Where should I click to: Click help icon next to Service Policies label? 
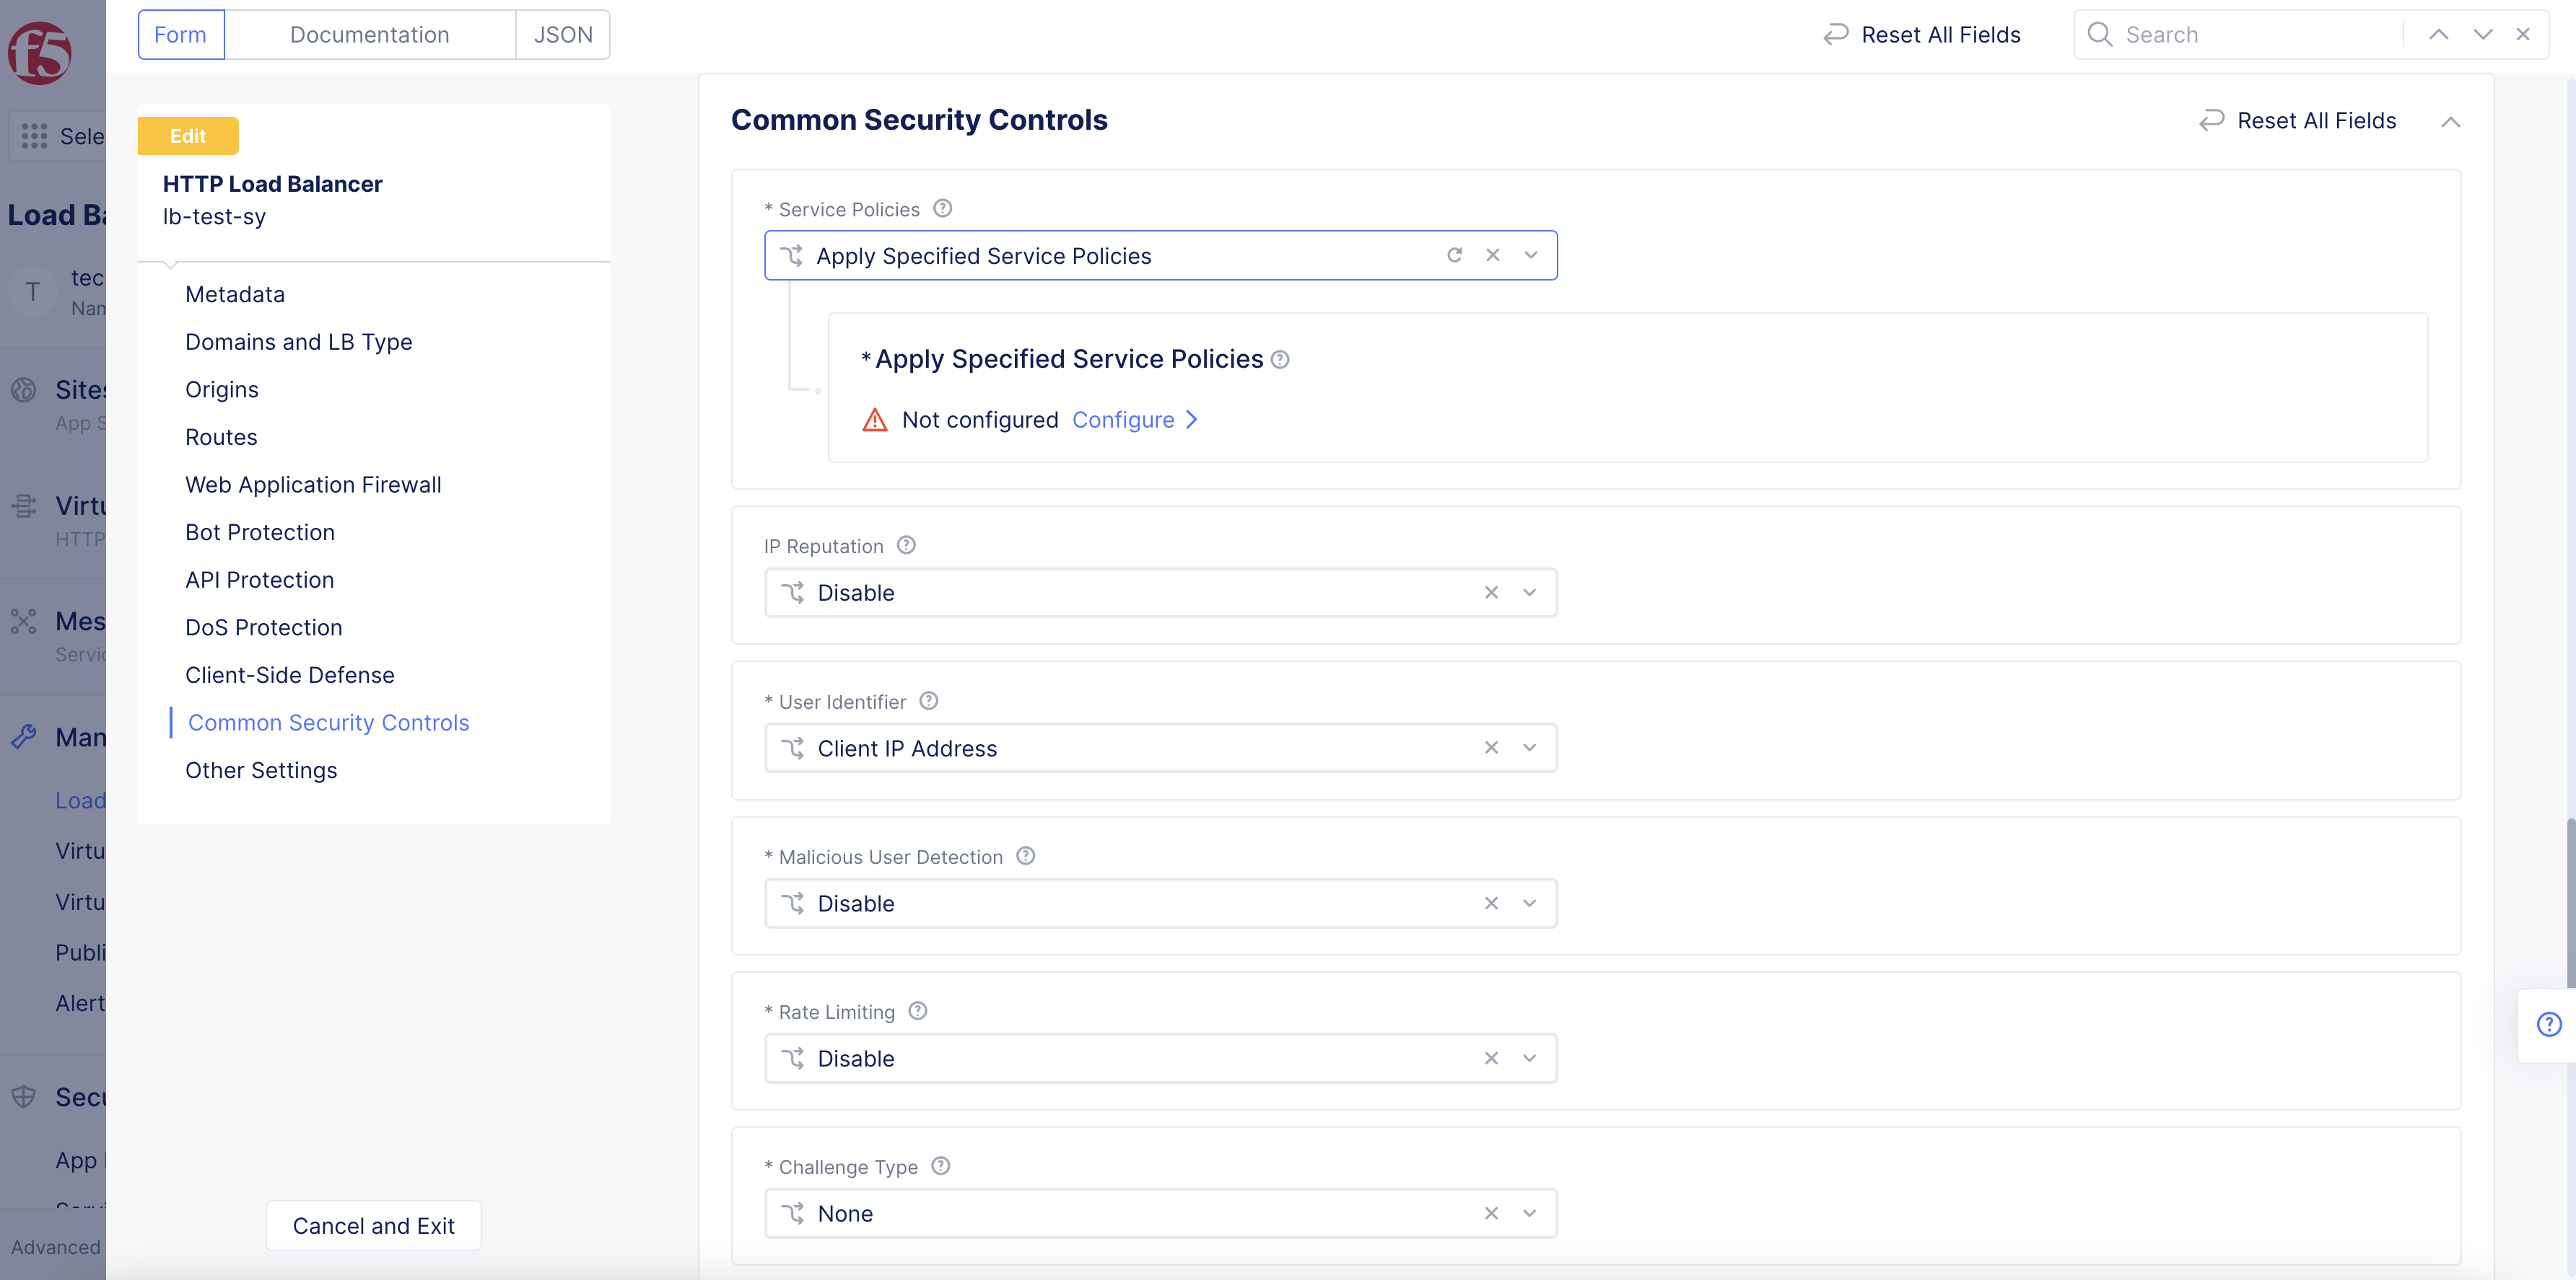pos(942,209)
